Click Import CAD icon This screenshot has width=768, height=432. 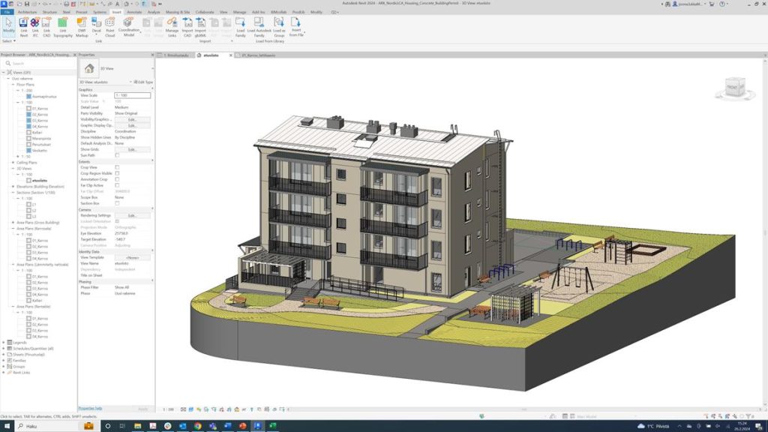(187, 27)
